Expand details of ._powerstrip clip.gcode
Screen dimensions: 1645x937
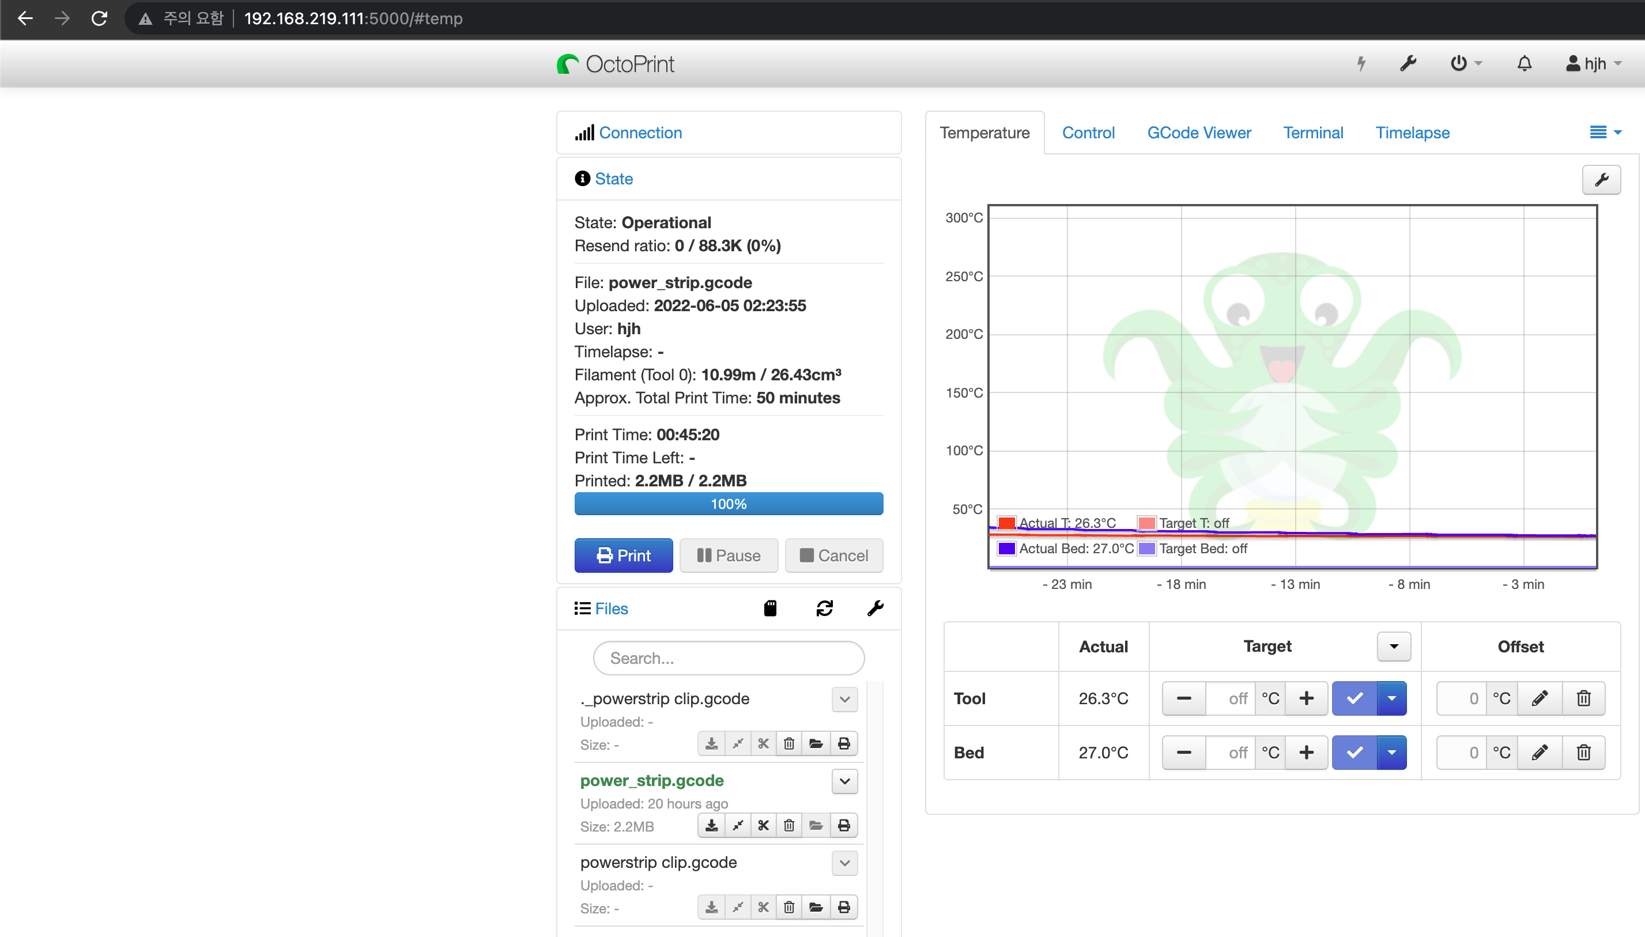[844, 699]
